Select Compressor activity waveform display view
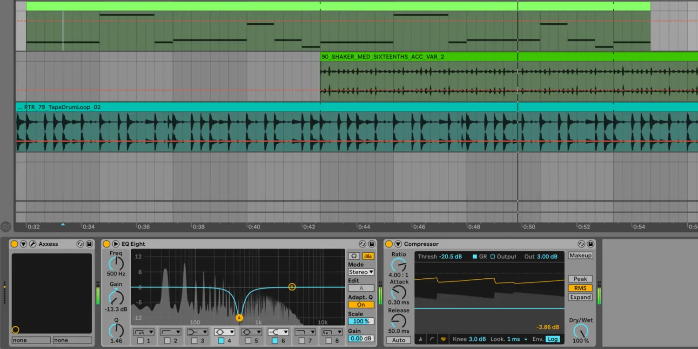 443,339
